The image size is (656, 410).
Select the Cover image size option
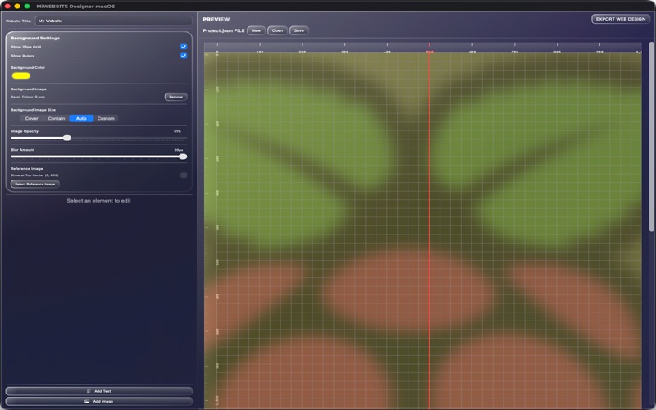(x=31, y=118)
